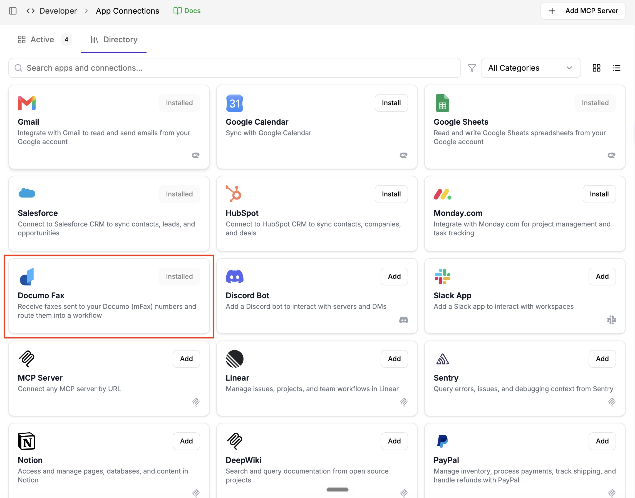Image resolution: width=635 pixels, height=498 pixels.
Task: Add the Slack App connection
Action: click(x=602, y=277)
